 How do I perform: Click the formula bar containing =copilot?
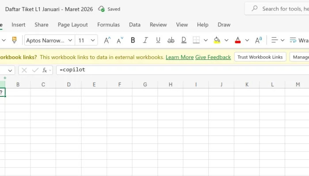(x=182, y=70)
